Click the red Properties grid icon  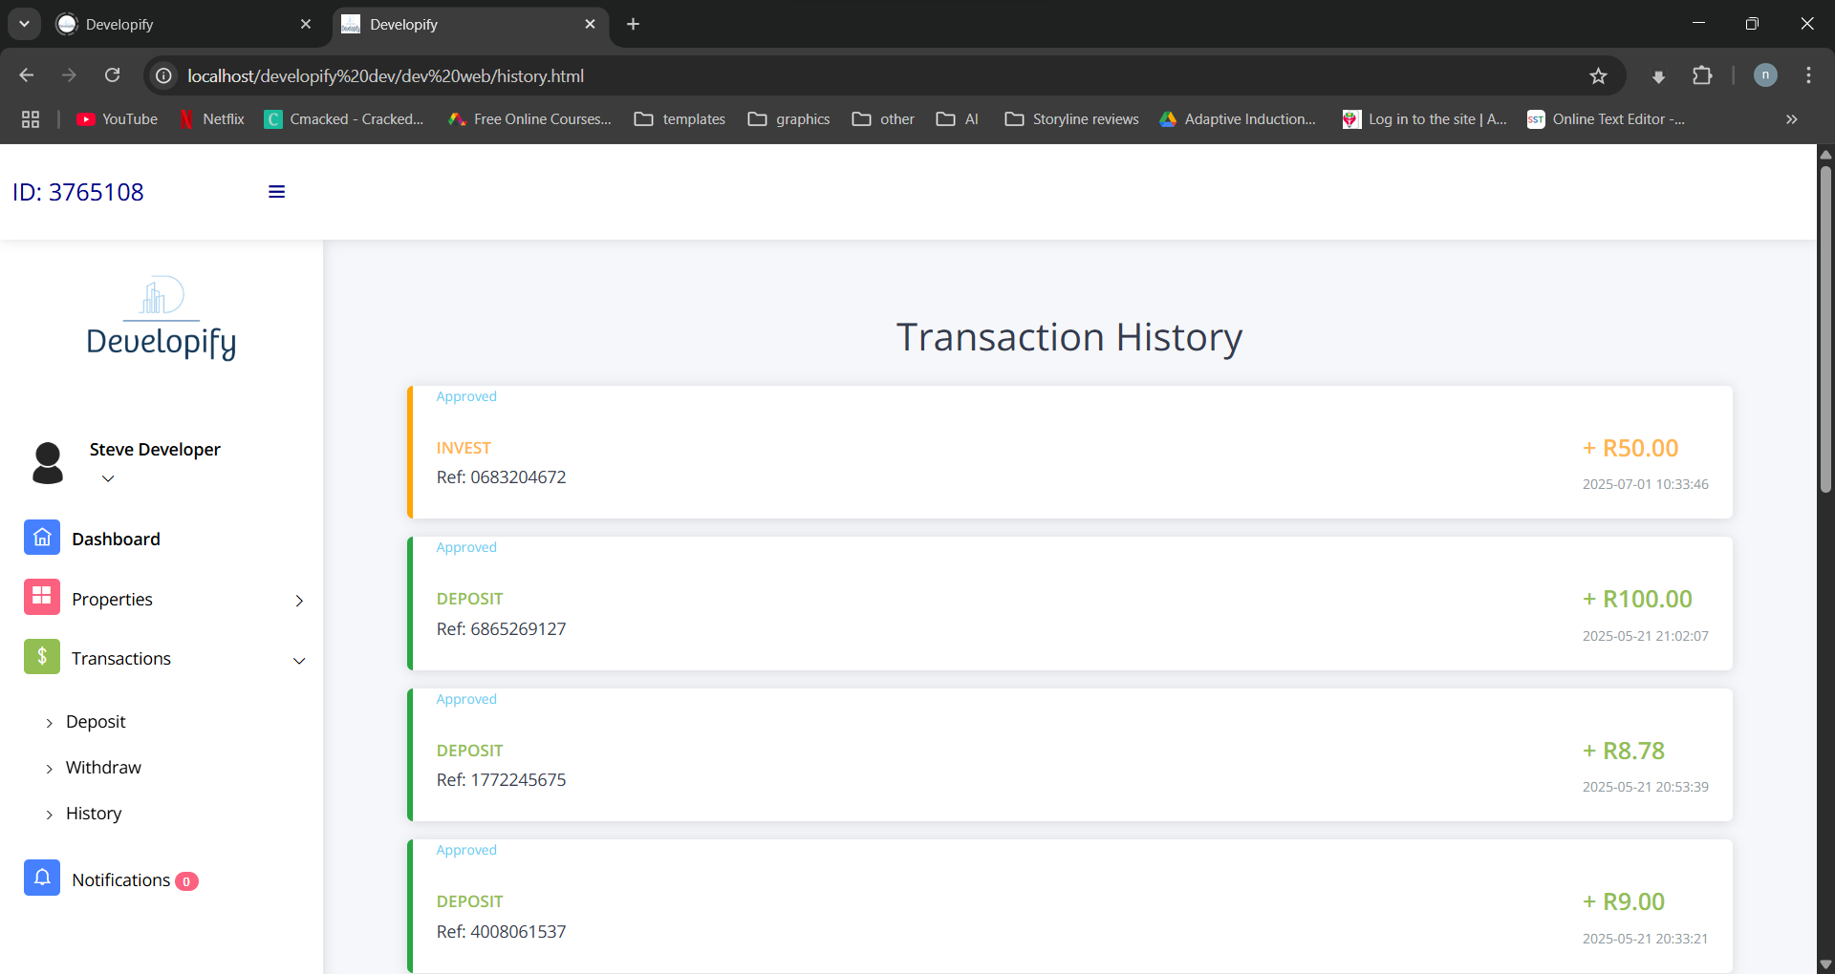coord(42,598)
